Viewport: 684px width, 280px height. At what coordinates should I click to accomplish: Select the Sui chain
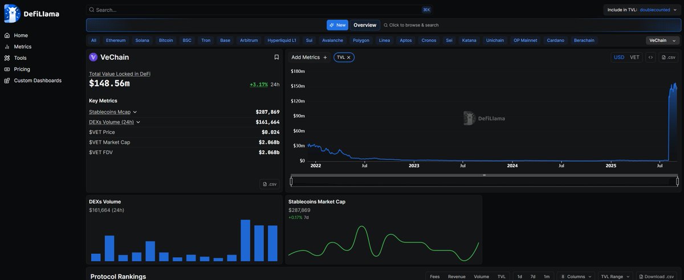click(310, 40)
